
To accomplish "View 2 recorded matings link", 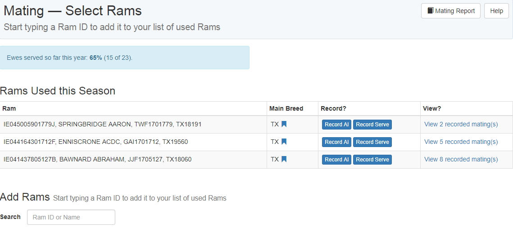I will tap(461, 124).
